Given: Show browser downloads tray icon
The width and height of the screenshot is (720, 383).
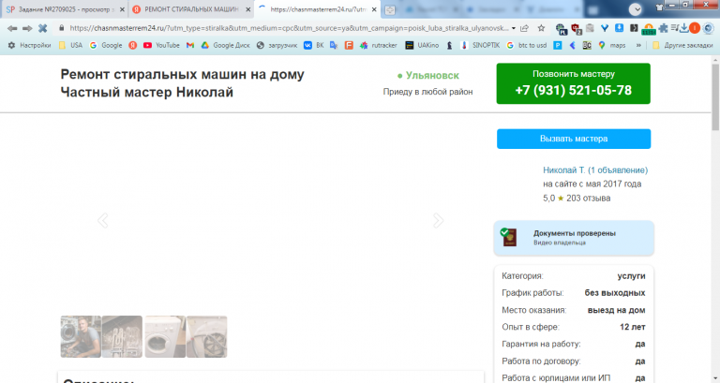Looking at the screenshot, I should (683, 28).
